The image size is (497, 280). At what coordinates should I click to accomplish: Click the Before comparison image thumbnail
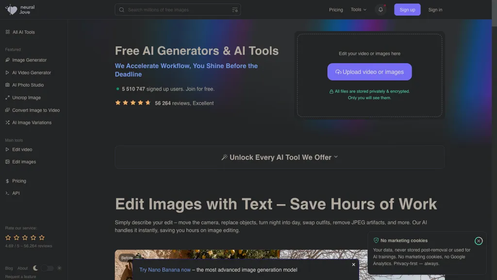(197, 265)
